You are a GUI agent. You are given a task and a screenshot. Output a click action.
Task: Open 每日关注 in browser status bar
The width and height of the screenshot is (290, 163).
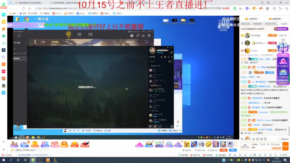coord(195,155)
